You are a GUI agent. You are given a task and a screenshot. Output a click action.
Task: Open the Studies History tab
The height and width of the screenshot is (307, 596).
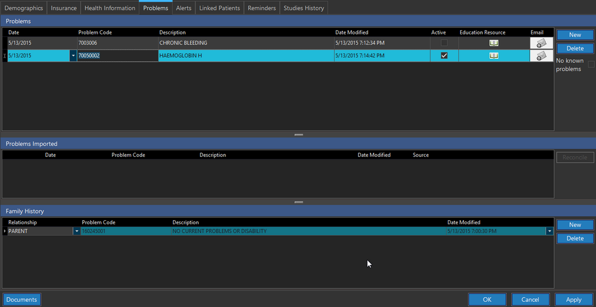point(304,8)
